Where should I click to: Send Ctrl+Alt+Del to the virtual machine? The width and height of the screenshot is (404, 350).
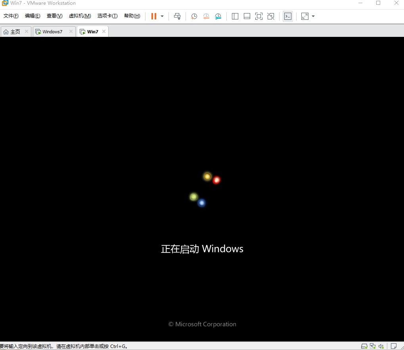click(177, 16)
